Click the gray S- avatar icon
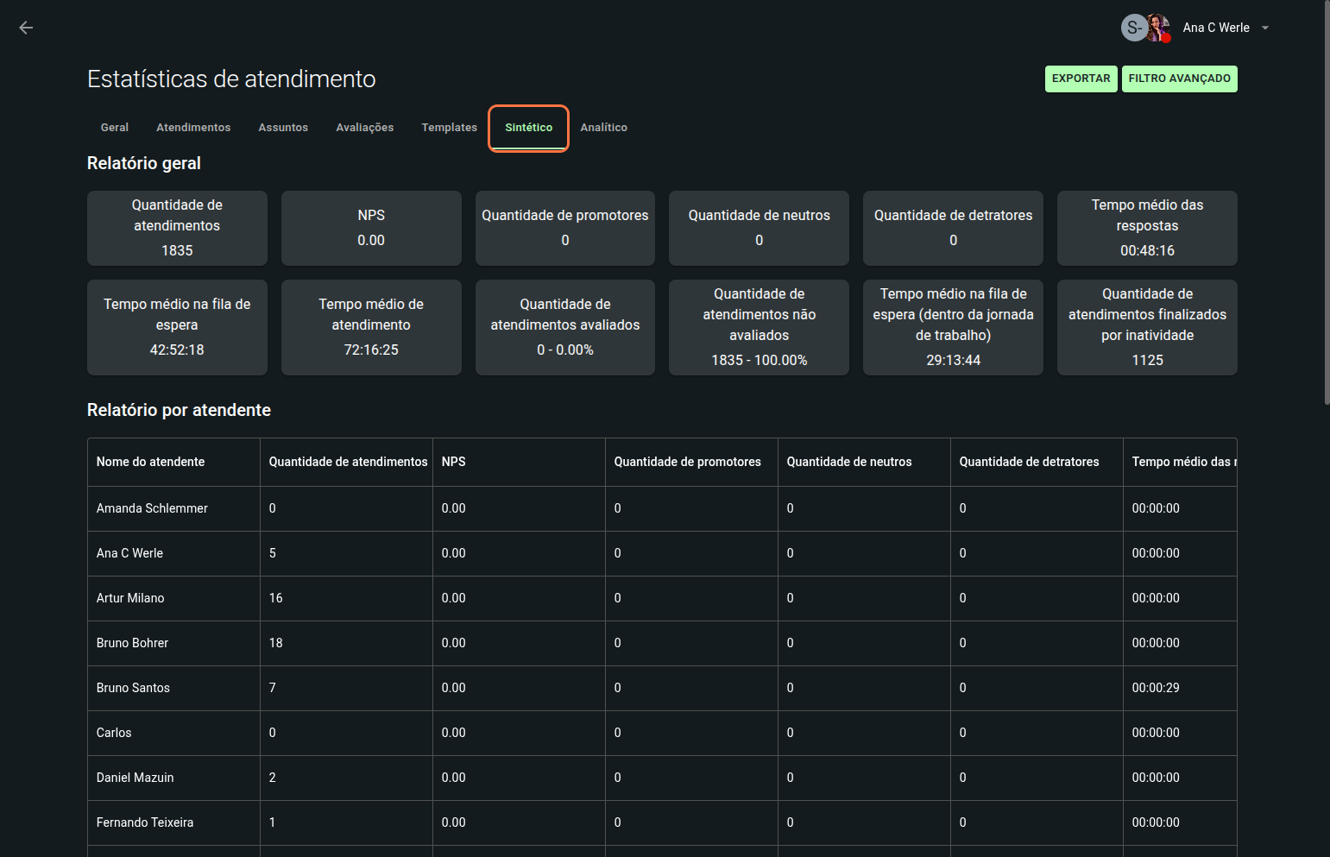The width and height of the screenshot is (1330, 857). click(x=1133, y=28)
